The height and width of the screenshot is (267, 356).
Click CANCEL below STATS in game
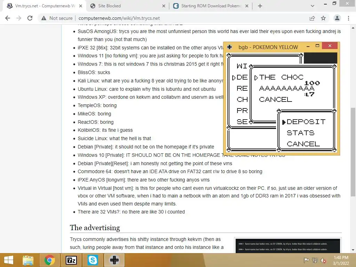(x=303, y=144)
